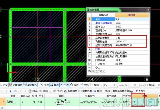160x110 pixels.
Task: Click the 直径(mm) column header
Action: coord(25,96)
